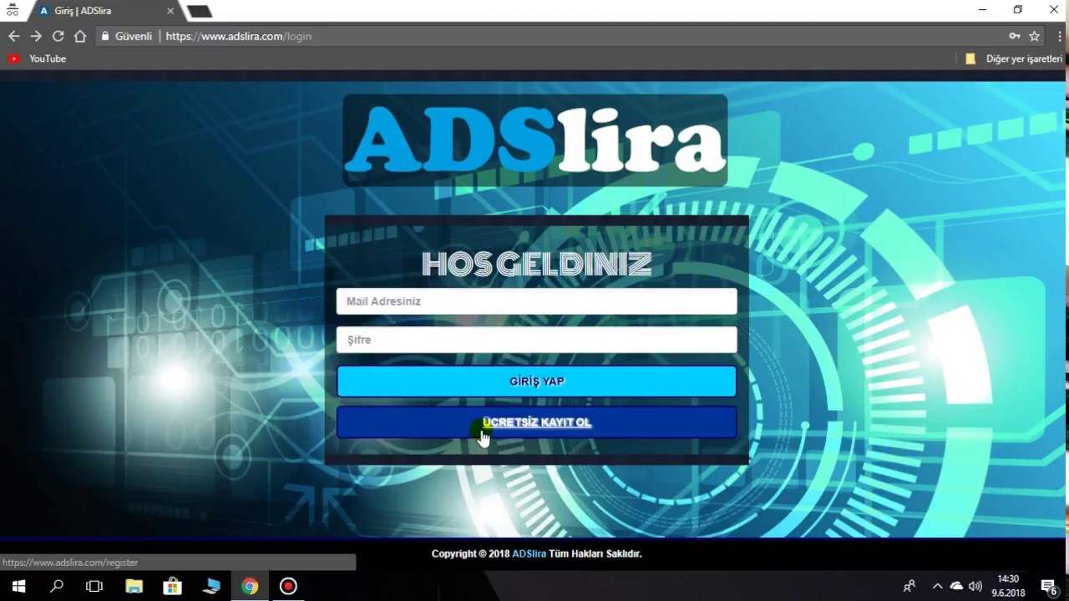Click the Copyright © 2018 text

(470, 553)
